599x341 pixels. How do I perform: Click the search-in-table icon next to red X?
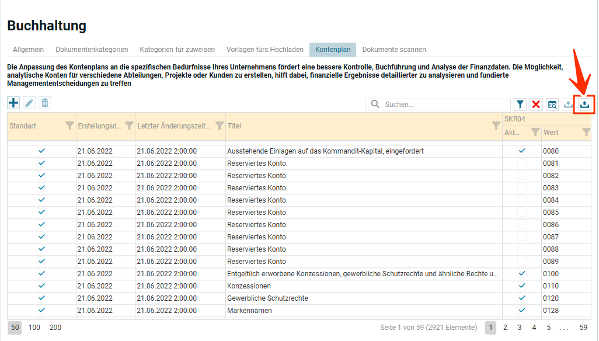click(552, 105)
